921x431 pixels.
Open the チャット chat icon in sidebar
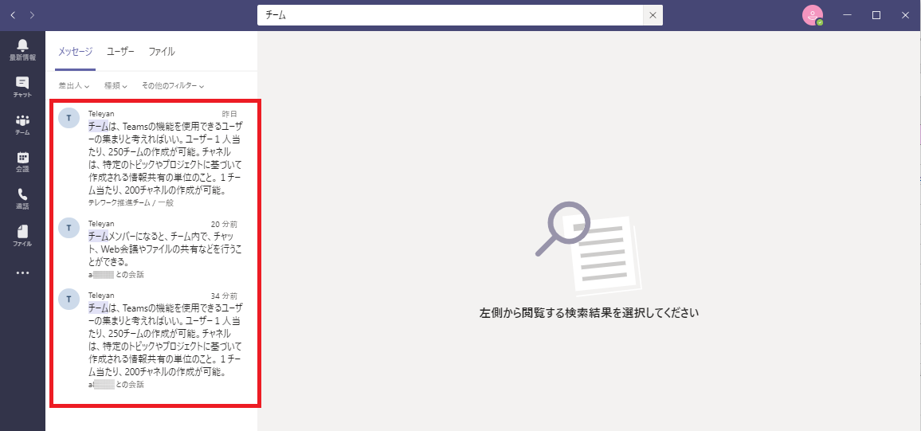click(x=22, y=87)
